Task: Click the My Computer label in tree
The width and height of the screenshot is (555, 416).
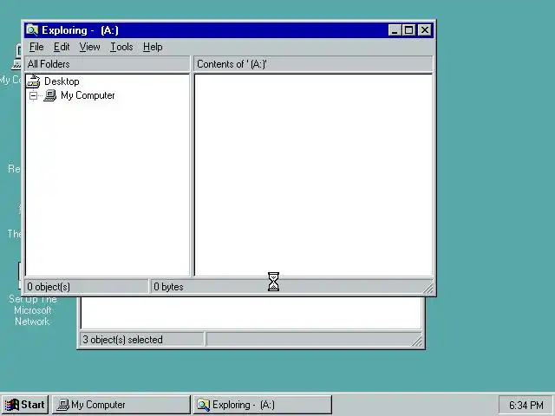Action: tap(88, 95)
